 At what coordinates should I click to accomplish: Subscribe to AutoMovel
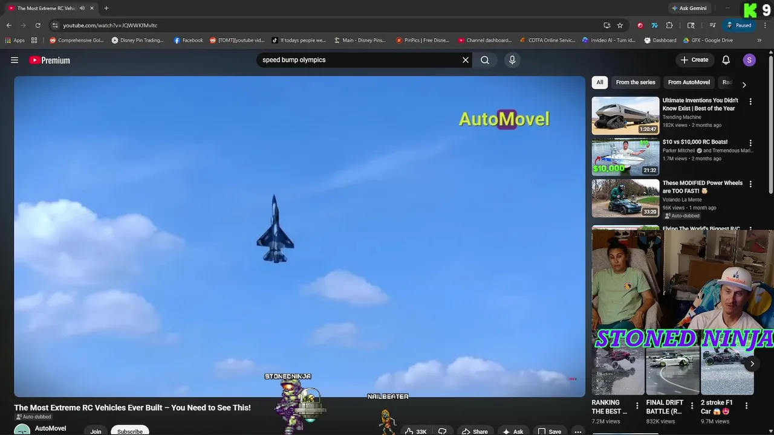click(x=130, y=431)
